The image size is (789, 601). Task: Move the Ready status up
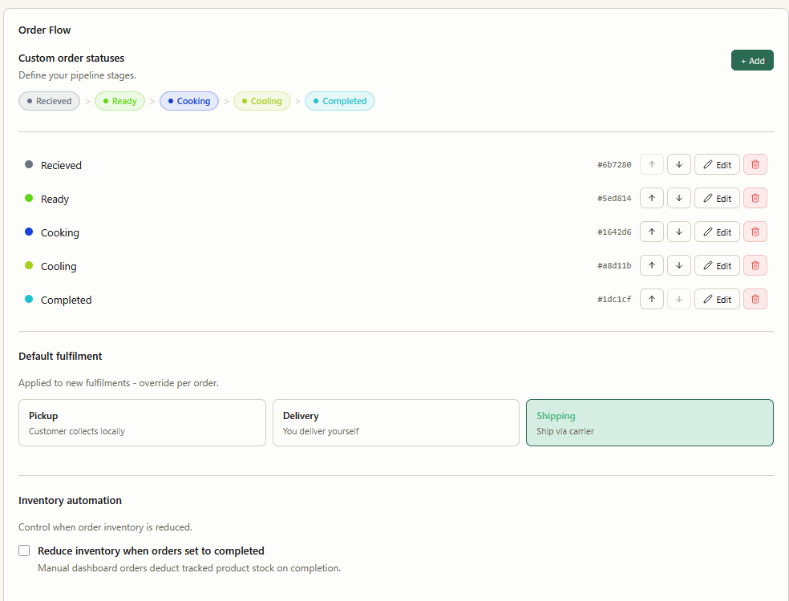coord(652,198)
